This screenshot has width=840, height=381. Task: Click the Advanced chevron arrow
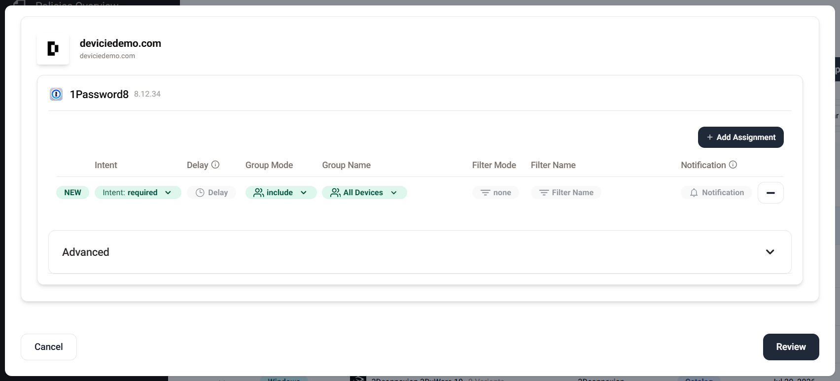(770, 252)
